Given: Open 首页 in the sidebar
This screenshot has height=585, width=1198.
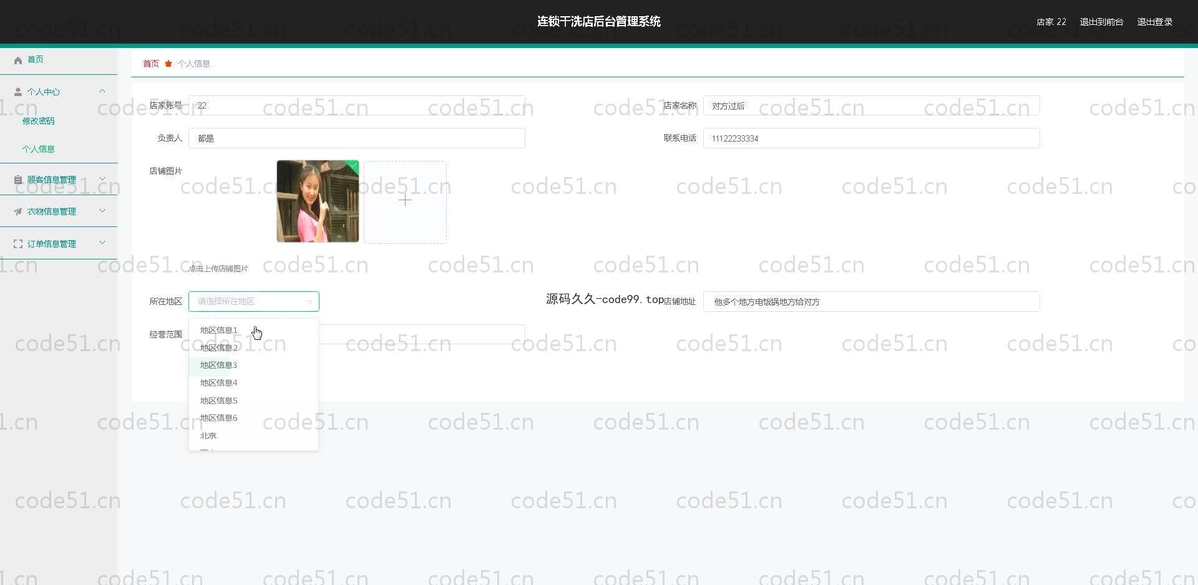Looking at the screenshot, I should coord(36,59).
